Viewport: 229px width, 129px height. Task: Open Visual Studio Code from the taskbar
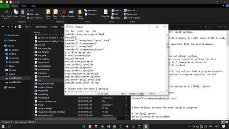click(84, 126)
